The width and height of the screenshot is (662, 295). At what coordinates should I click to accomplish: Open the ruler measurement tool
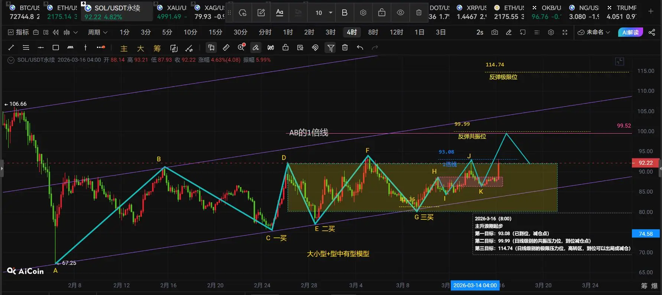(226, 47)
